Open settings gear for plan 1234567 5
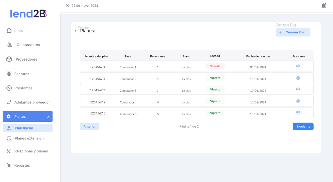333x182 pixels. coord(298,113)
